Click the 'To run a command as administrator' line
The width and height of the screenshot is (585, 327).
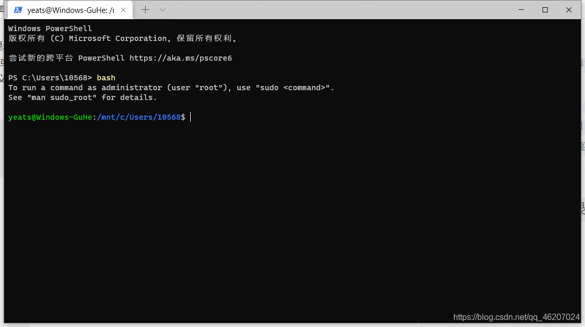pyautogui.click(x=171, y=88)
